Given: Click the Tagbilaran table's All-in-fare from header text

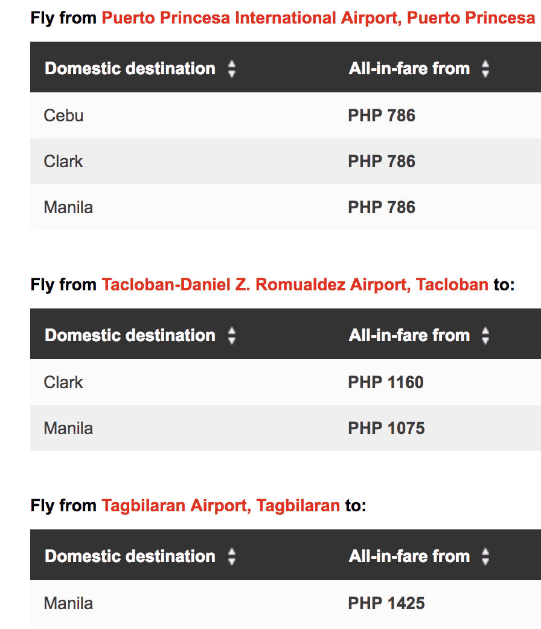Looking at the screenshot, I should [x=409, y=557].
